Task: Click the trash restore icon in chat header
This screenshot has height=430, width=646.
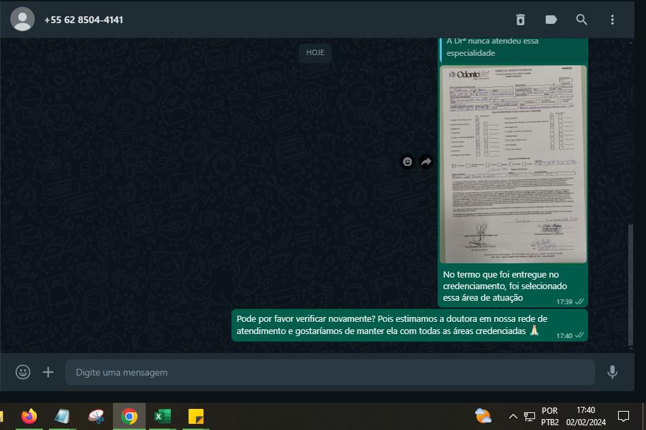Action: 520,20
